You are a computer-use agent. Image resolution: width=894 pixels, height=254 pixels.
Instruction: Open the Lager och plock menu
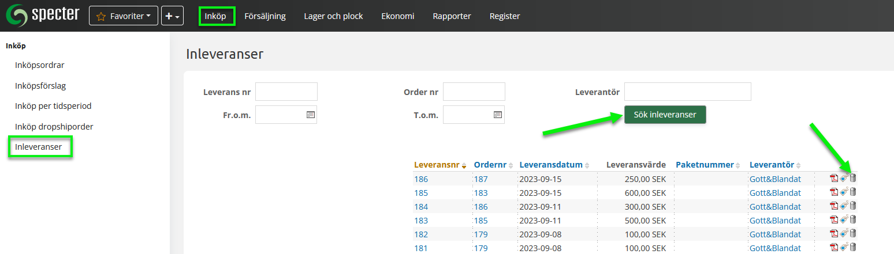tap(333, 16)
